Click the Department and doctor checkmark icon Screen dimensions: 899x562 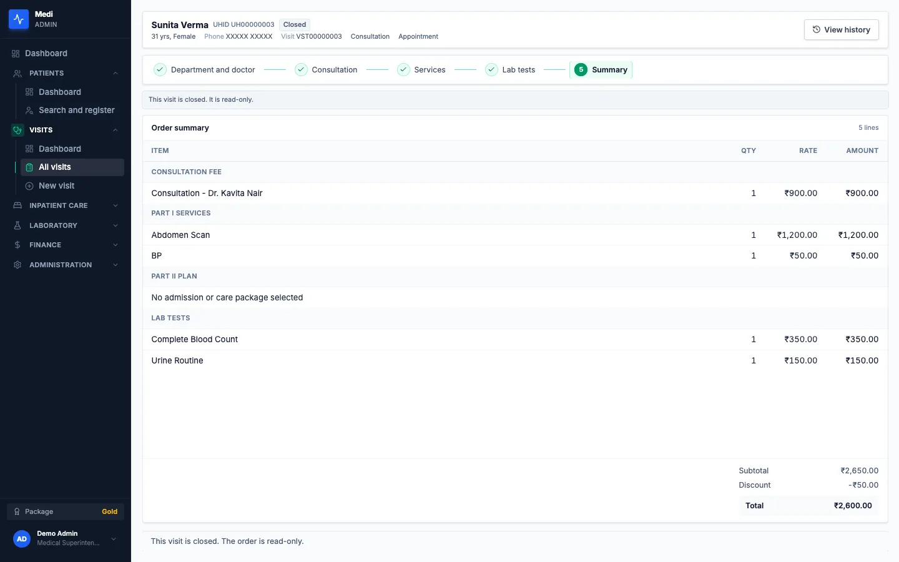(160, 70)
